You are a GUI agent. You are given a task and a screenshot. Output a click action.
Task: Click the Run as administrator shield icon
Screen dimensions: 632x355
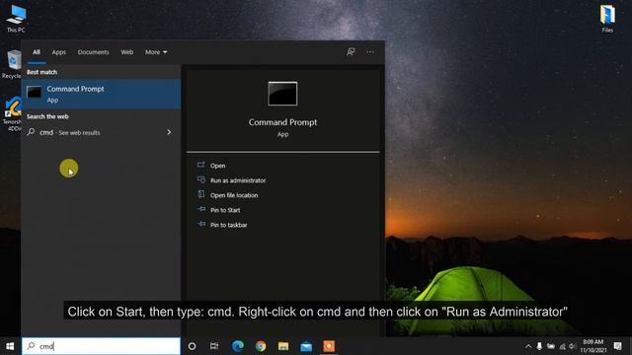point(201,179)
